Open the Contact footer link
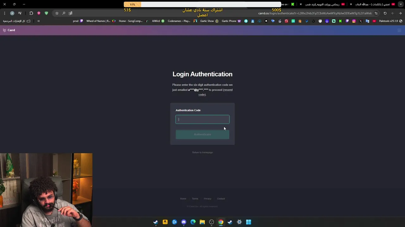Image resolution: width=405 pixels, height=227 pixels. 221,199
